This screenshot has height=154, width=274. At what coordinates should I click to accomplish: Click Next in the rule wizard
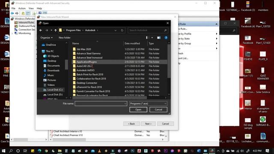(148, 124)
